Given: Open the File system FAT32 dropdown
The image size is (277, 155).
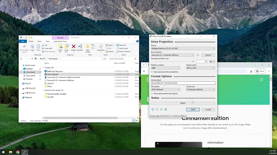Looking at the screenshot, I should (165, 90).
